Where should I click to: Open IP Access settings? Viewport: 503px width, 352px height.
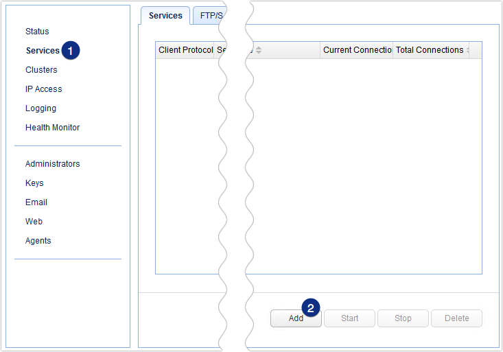[43, 89]
